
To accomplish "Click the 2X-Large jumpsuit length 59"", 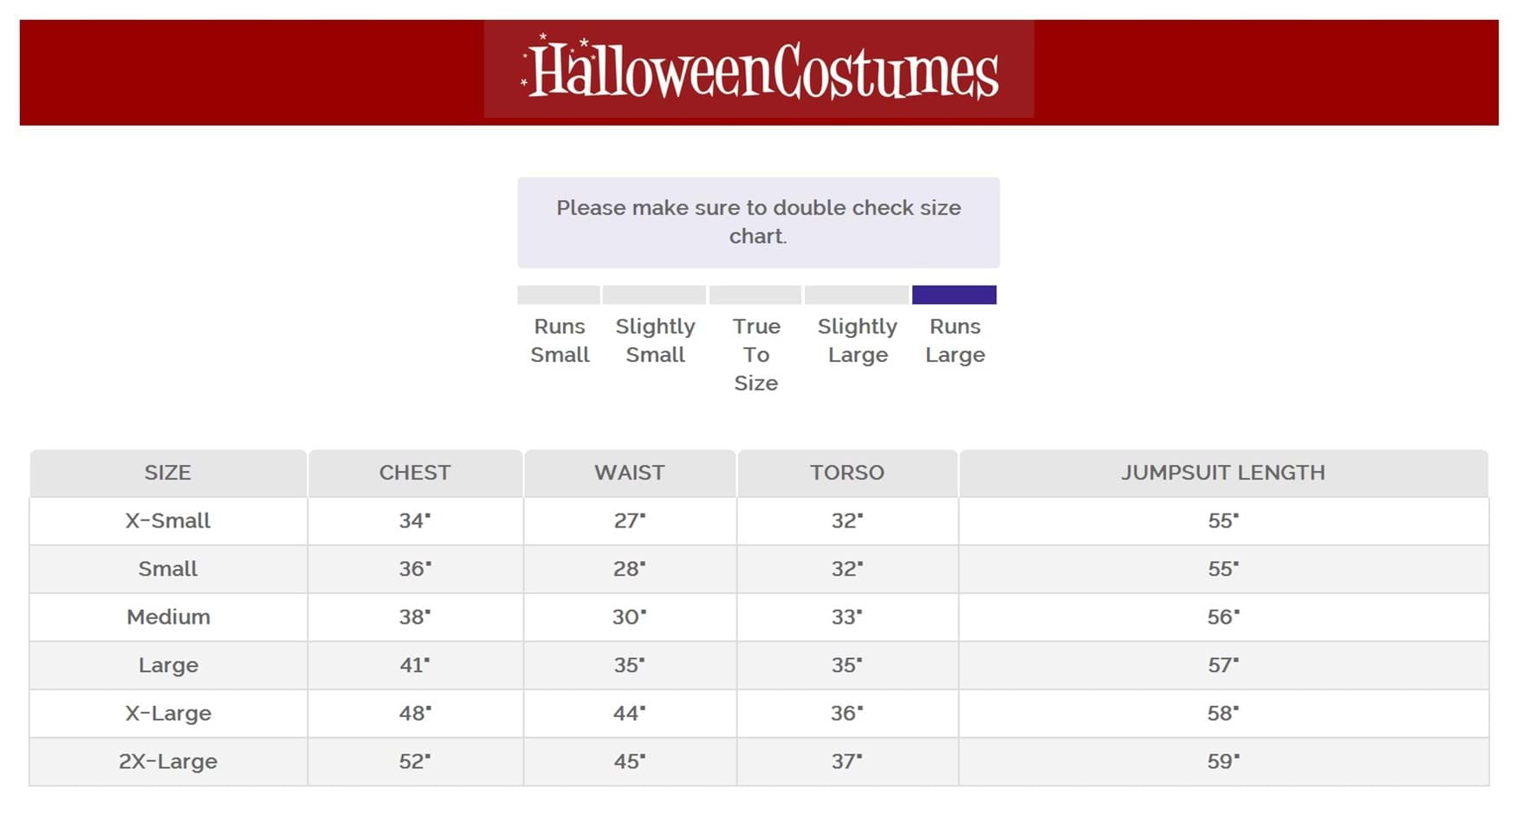I will point(1223,761).
